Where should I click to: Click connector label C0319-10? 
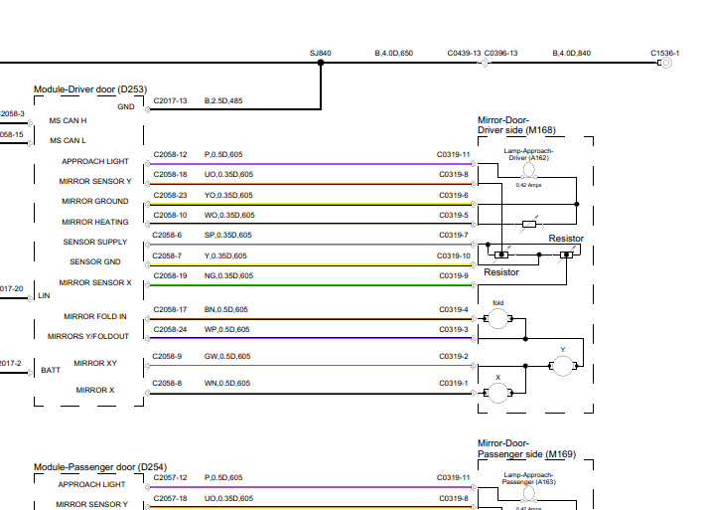click(453, 255)
